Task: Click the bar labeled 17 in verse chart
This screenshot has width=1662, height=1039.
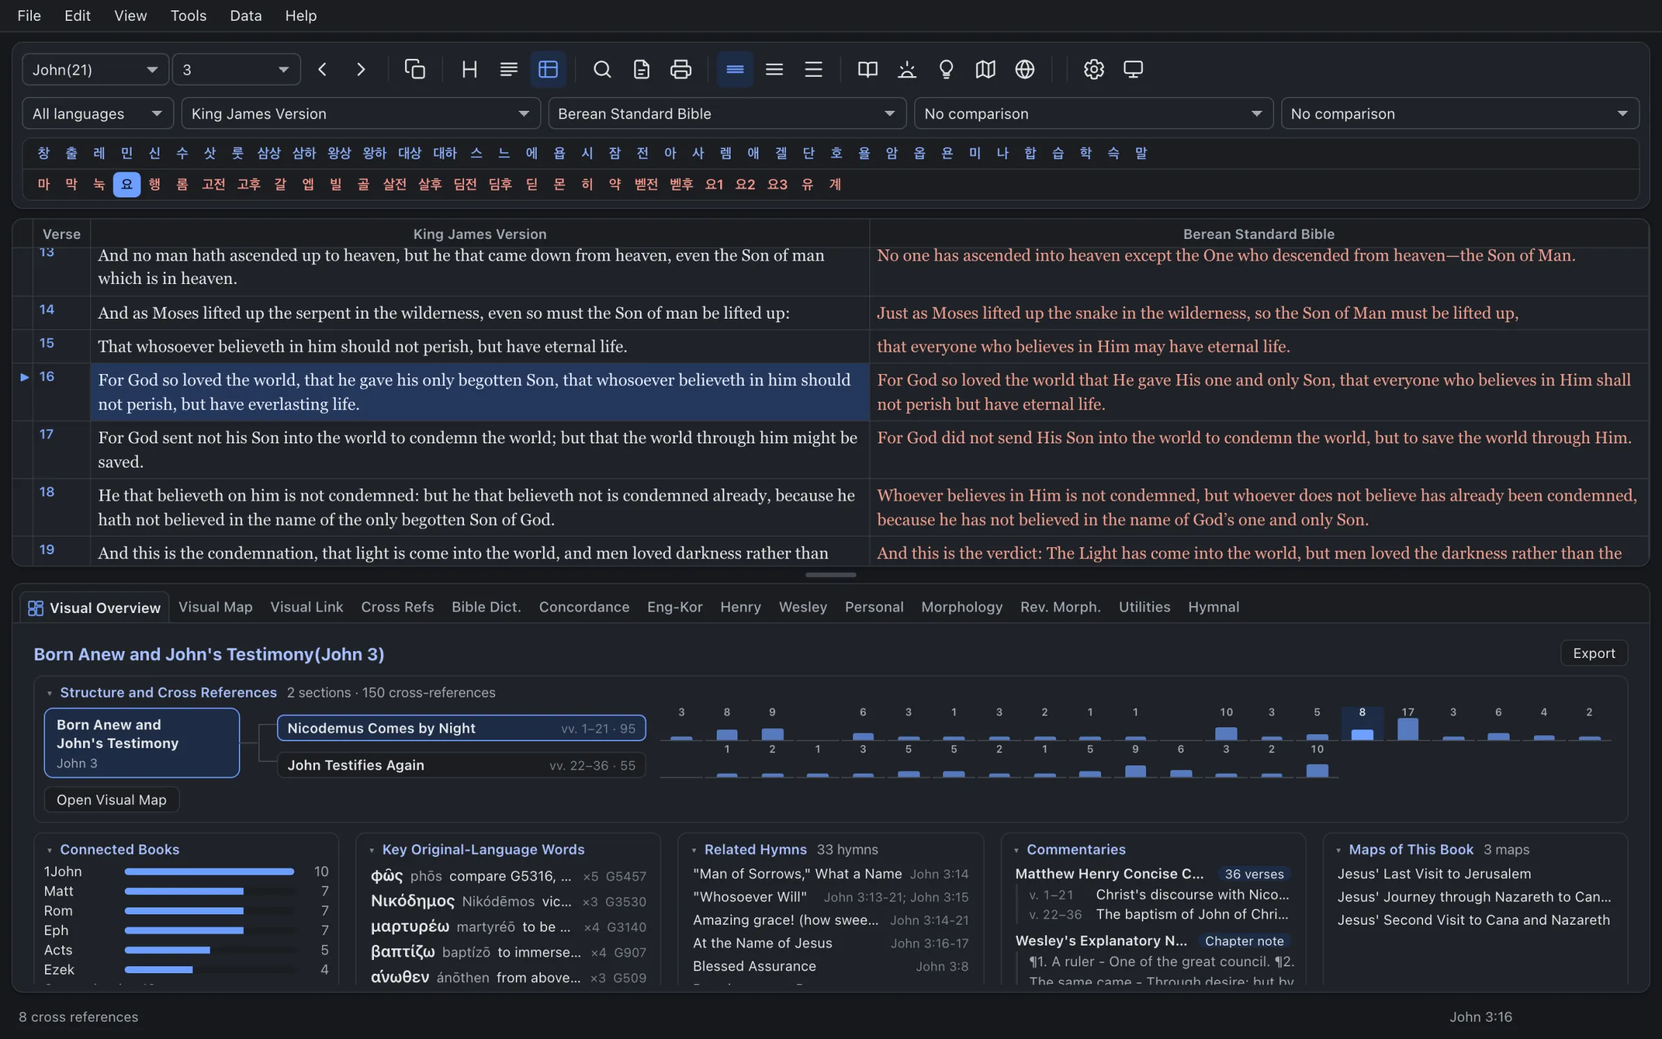Action: tap(1408, 729)
